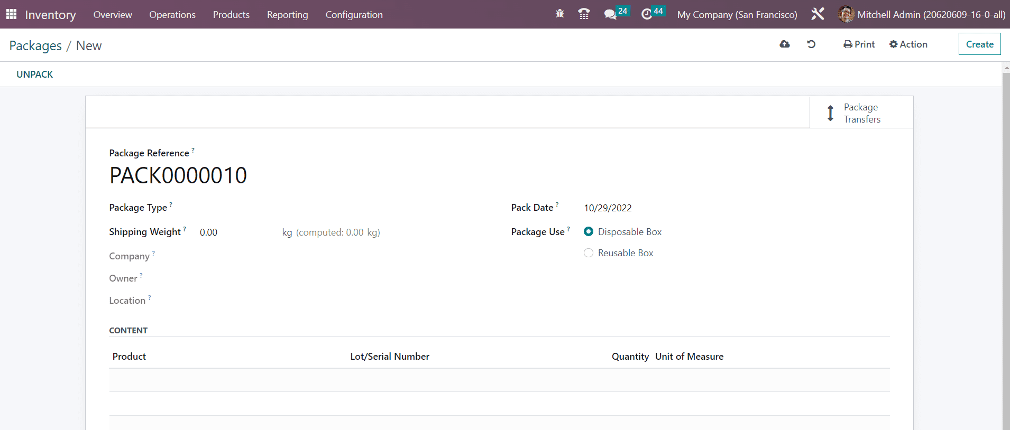The width and height of the screenshot is (1010, 430).
Task: Save record manually using cloud icon
Action: coord(785,44)
